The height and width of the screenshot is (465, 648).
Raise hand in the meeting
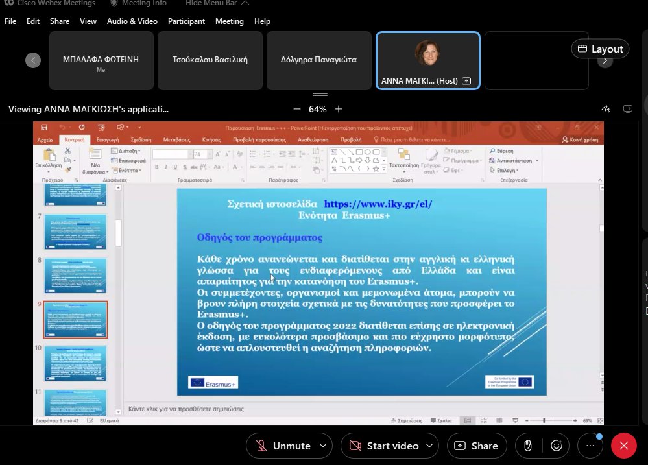[x=528, y=446]
